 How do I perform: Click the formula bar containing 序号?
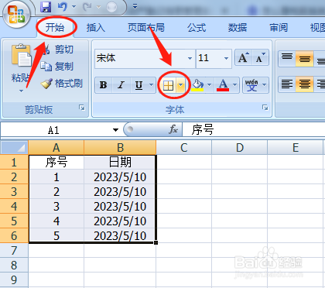254,129
